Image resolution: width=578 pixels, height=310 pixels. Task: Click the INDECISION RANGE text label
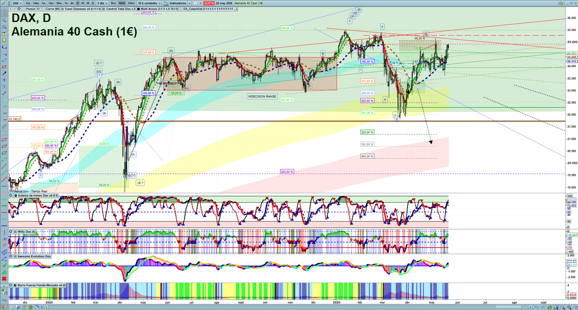click(x=262, y=97)
